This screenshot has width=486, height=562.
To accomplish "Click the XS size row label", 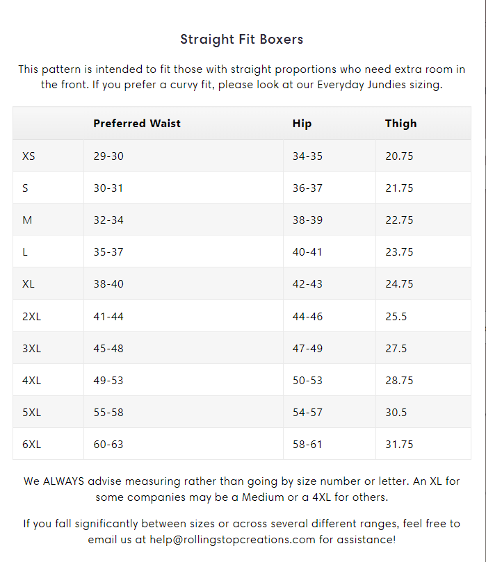I will [29, 156].
